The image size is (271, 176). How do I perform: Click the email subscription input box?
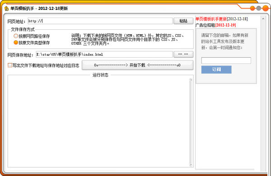pyautogui.click(x=226, y=60)
